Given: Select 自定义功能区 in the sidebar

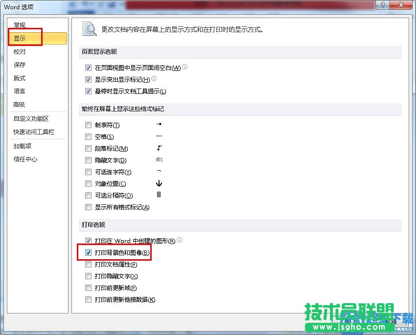Looking at the screenshot, I should pyautogui.click(x=31, y=119).
